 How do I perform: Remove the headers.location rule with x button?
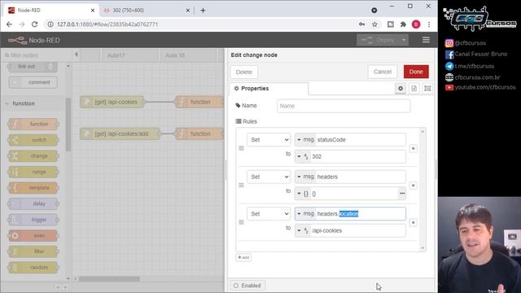(413, 222)
